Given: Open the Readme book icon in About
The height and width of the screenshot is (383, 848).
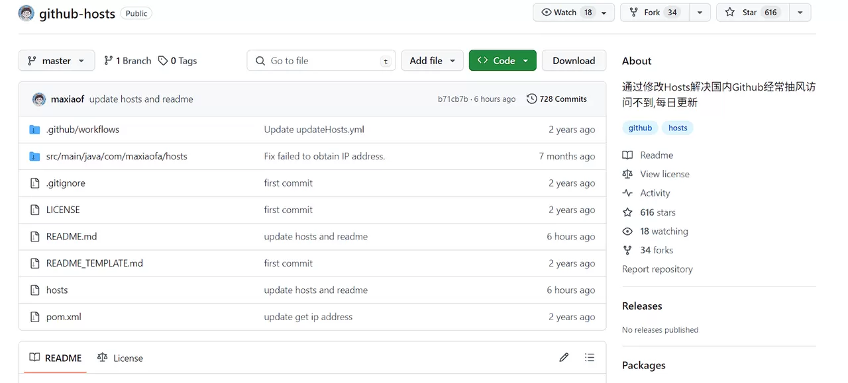Looking at the screenshot, I should pyautogui.click(x=627, y=155).
